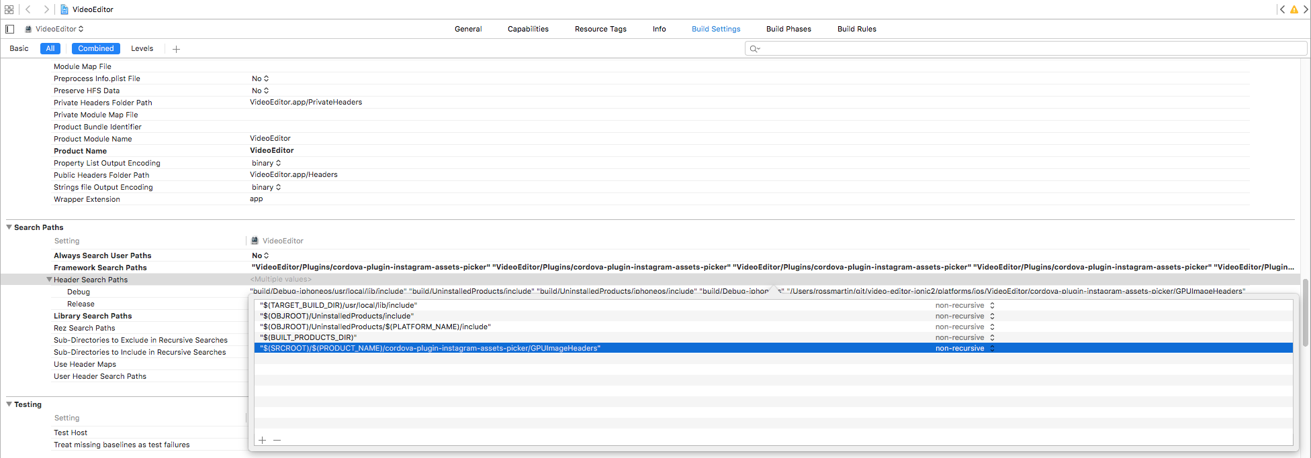Add a new header search path
Image resolution: width=1311 pixels, height=458 pixels.
click(262, 440)
